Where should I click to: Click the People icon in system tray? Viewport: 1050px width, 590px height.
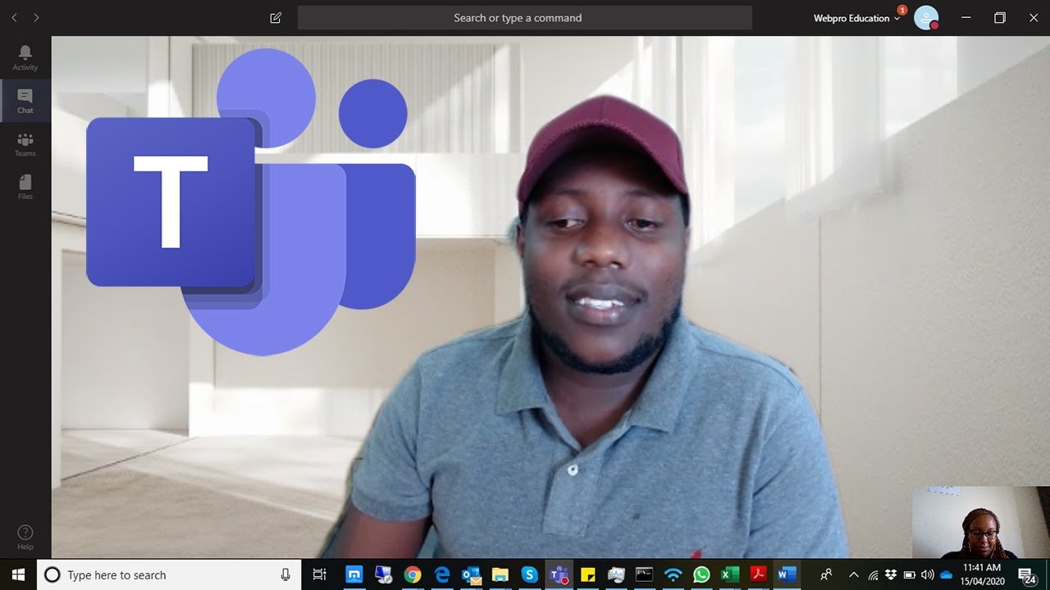point(826,574)
